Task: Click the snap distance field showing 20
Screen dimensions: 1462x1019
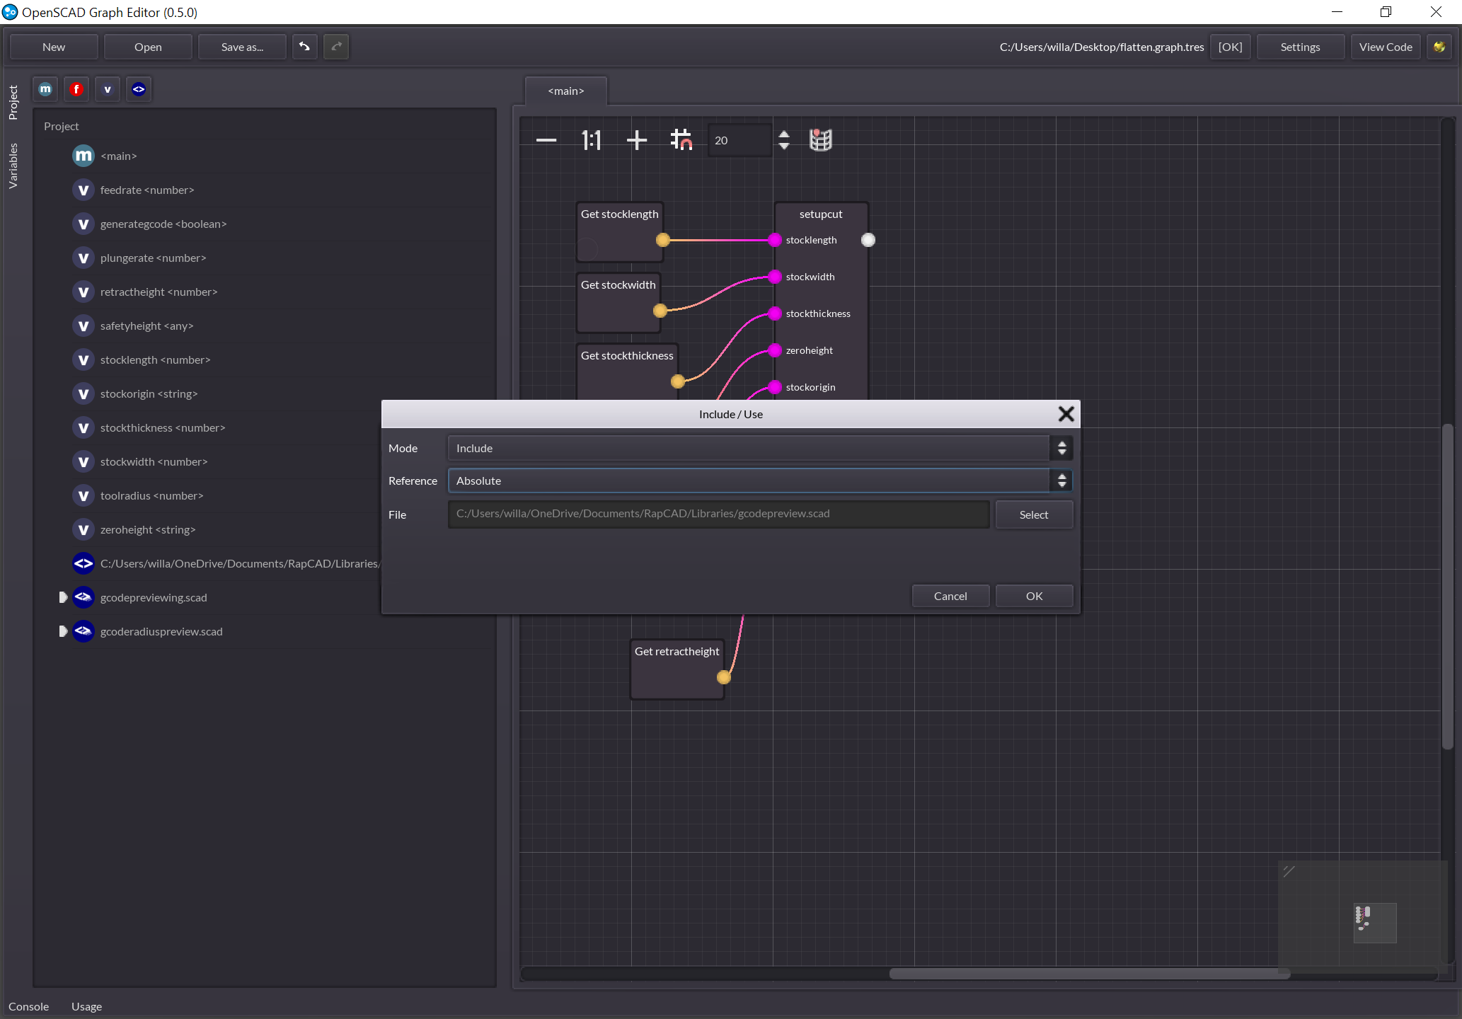Action: click(740, 140)
